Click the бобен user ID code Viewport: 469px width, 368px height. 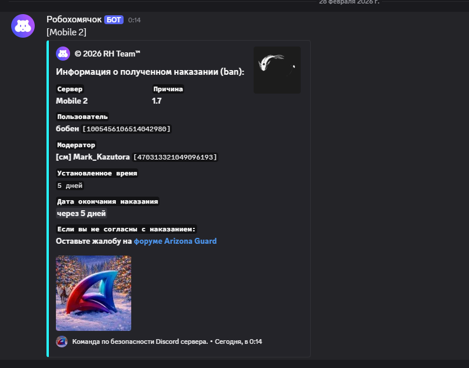click(127, 129)
